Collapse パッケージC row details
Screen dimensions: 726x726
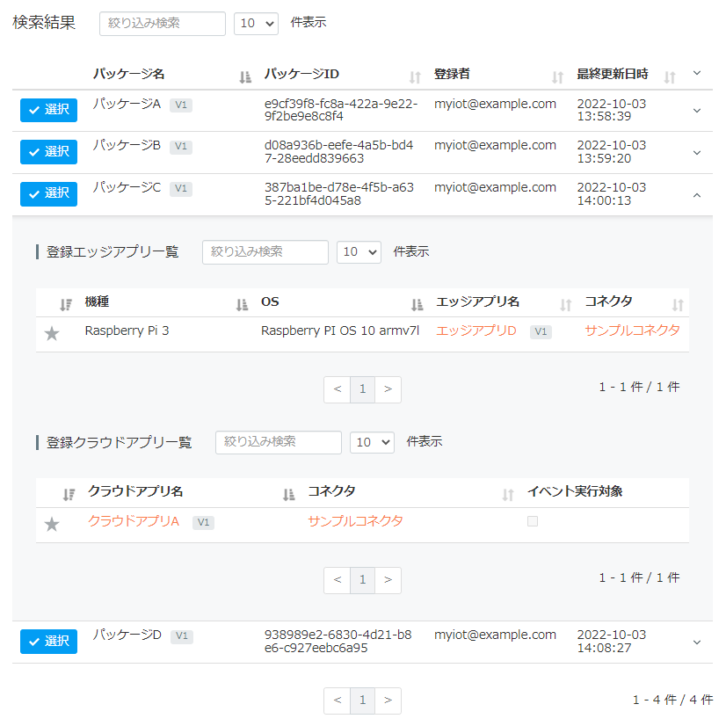coord(697,195)
